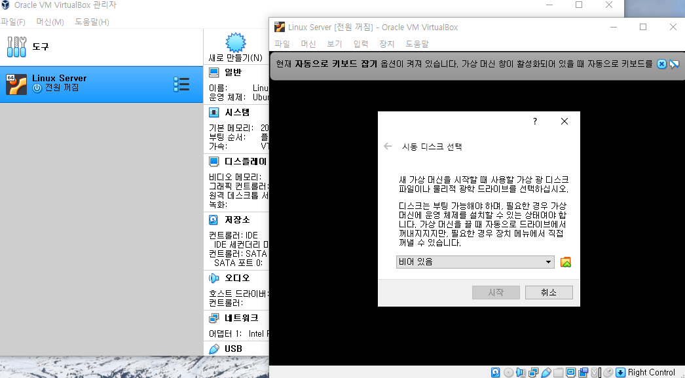Screen dimensions: 685x378
Task: Open the 파일(F) menu in VirtualBox Manager
Action: (x=13, y=22)
